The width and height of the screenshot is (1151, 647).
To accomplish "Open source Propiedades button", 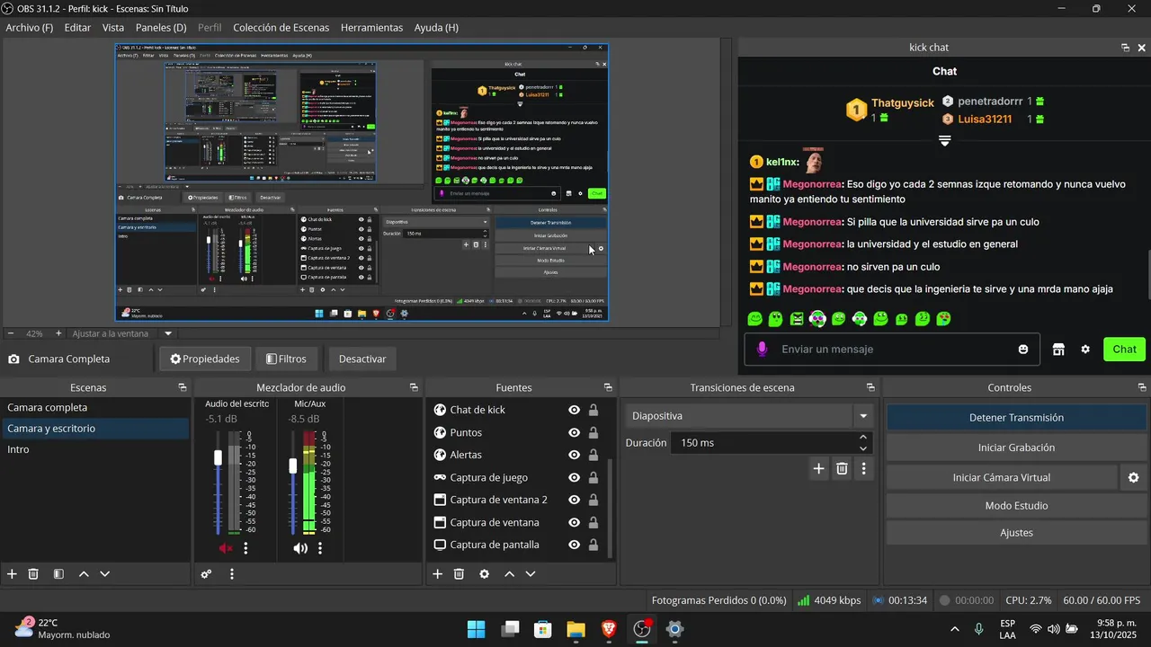I will coord(205,359).
